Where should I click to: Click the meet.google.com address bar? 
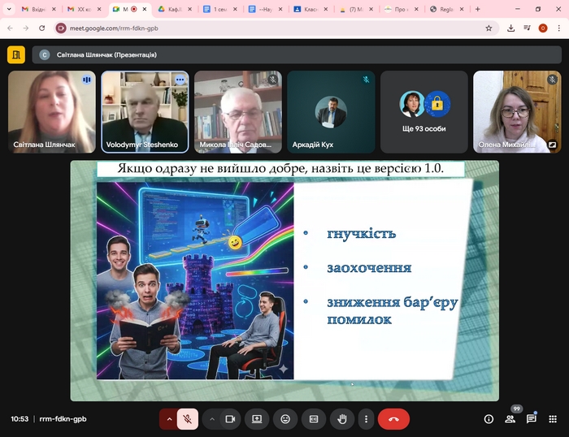click(x=268, y=28)
